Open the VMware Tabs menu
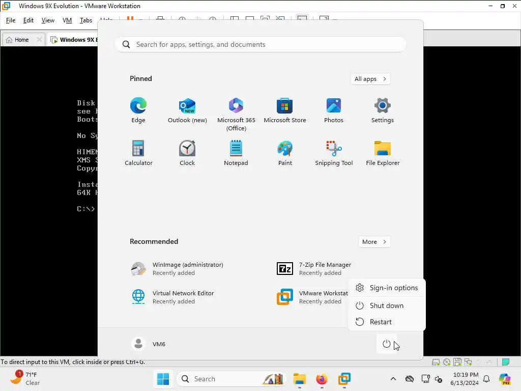The image size is (521, 391). [x=85, y=20]
